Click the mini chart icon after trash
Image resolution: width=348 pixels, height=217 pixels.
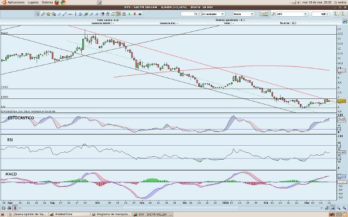(113, 14)
